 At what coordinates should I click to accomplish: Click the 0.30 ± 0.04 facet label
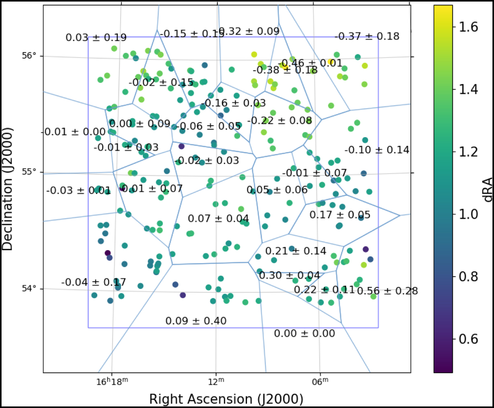[289, 275]
